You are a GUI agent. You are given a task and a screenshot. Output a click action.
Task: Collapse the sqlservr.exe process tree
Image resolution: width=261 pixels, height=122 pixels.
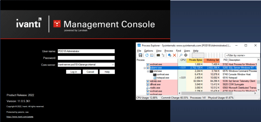pyautogui.click(x=145, y=68)
